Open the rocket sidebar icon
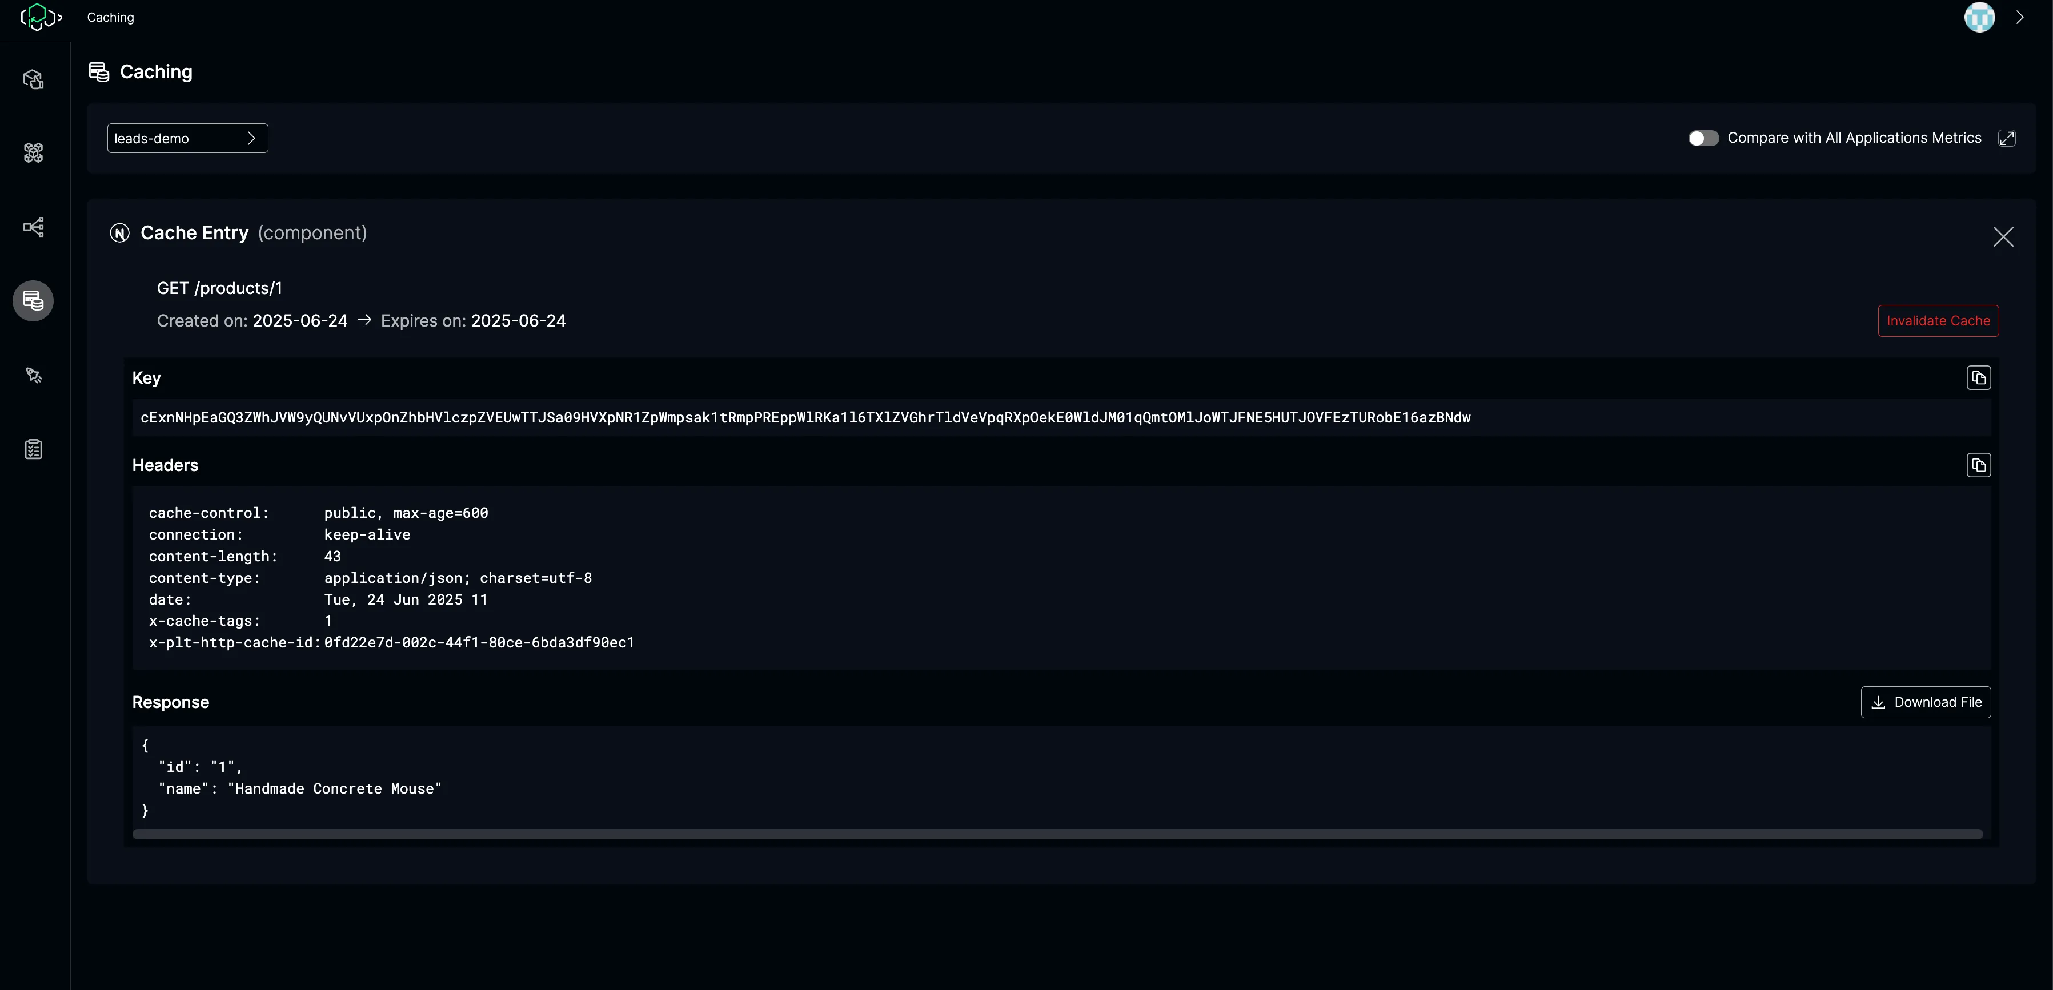Image resolution: width=2053 pixels, height=990 pixels. tap(34, 375)
